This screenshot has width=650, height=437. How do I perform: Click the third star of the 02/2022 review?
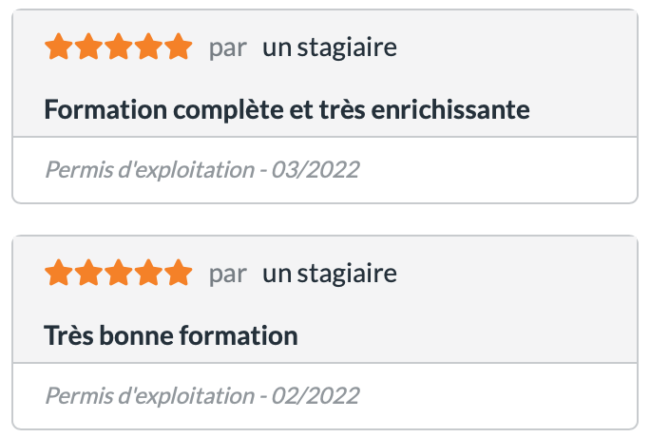click(119, 275)
